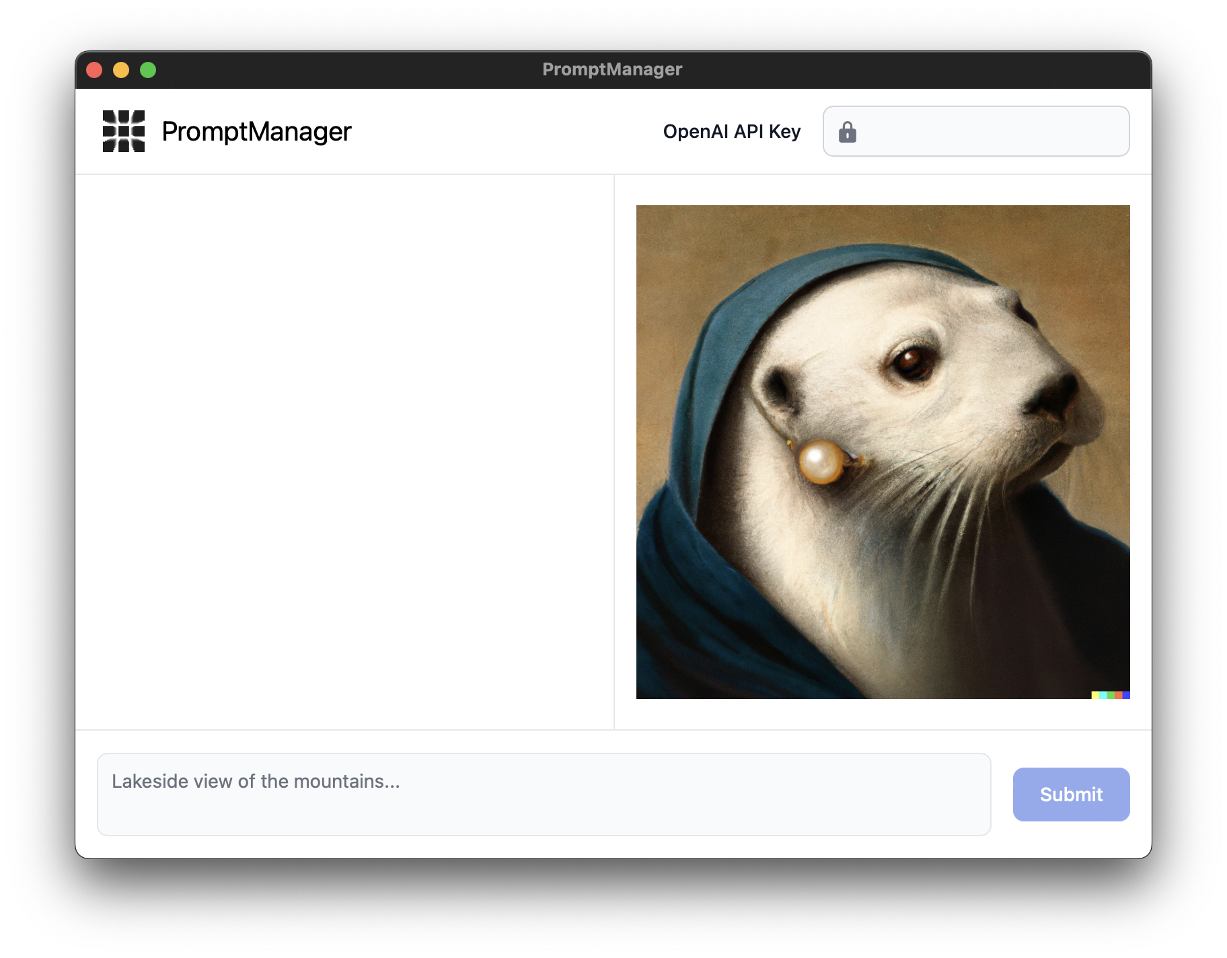This screenshot has width=1227, height=958.
Task: Maximize the window with green button
Action: [x=148, y=70]
